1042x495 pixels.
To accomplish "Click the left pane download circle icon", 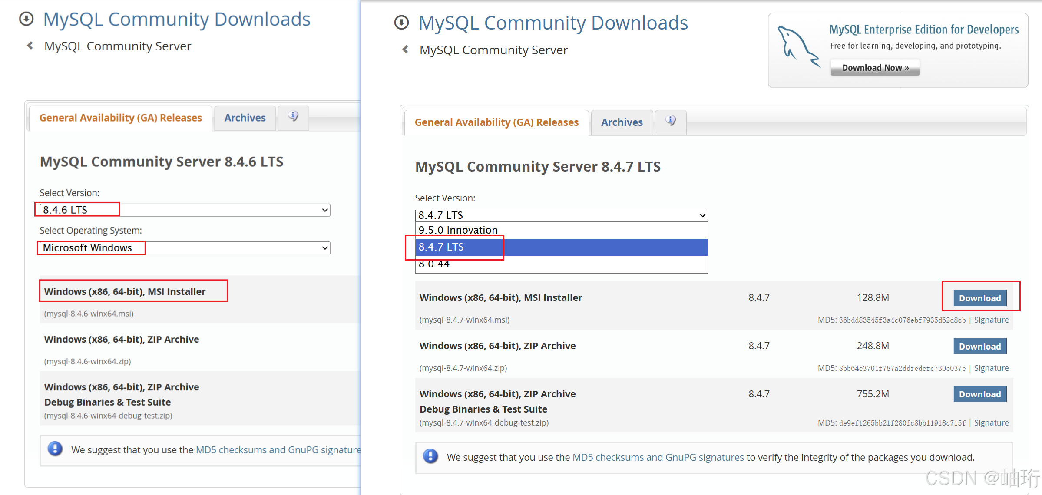I will [x=26, y=19].
